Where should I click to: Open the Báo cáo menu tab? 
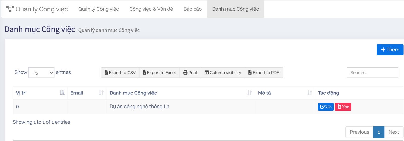point(193,9)
